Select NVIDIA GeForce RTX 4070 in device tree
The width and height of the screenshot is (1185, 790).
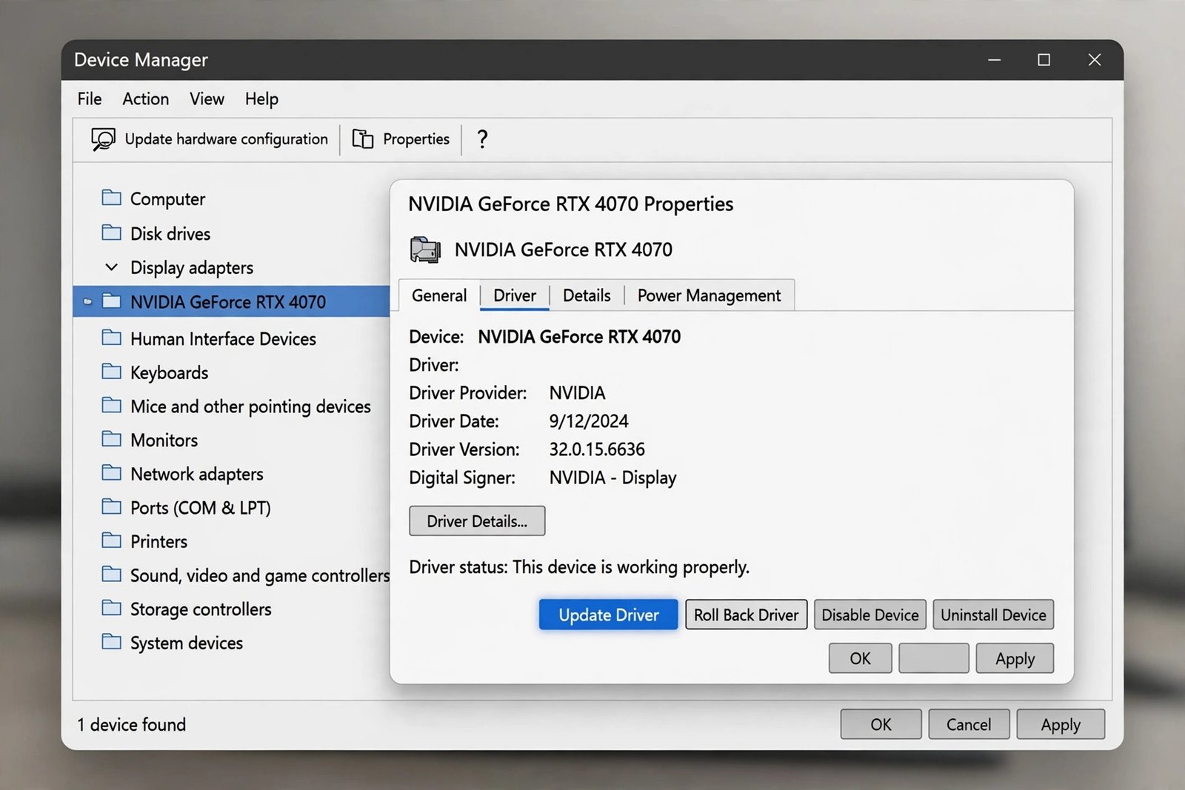[x=231, y=301]
